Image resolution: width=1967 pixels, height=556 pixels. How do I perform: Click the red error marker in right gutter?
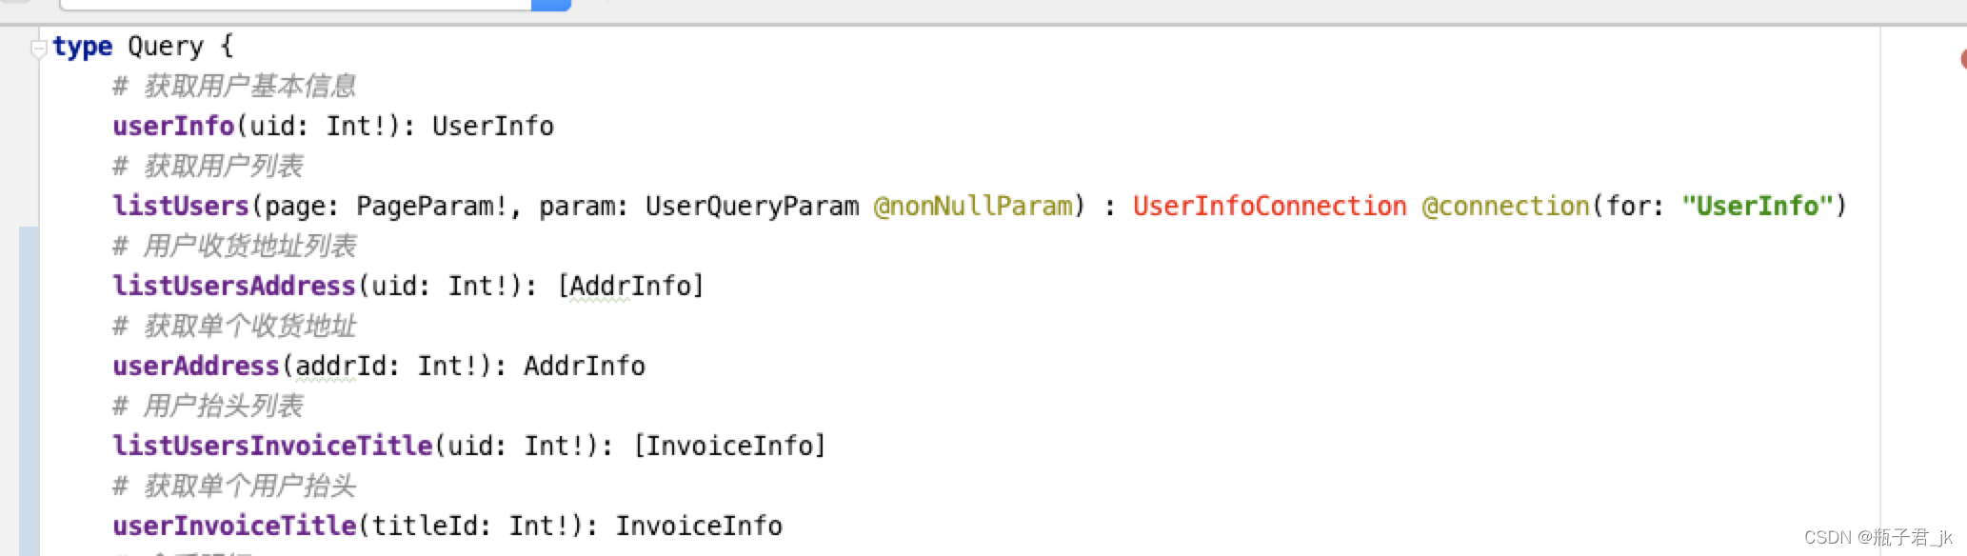[1963, 59]
